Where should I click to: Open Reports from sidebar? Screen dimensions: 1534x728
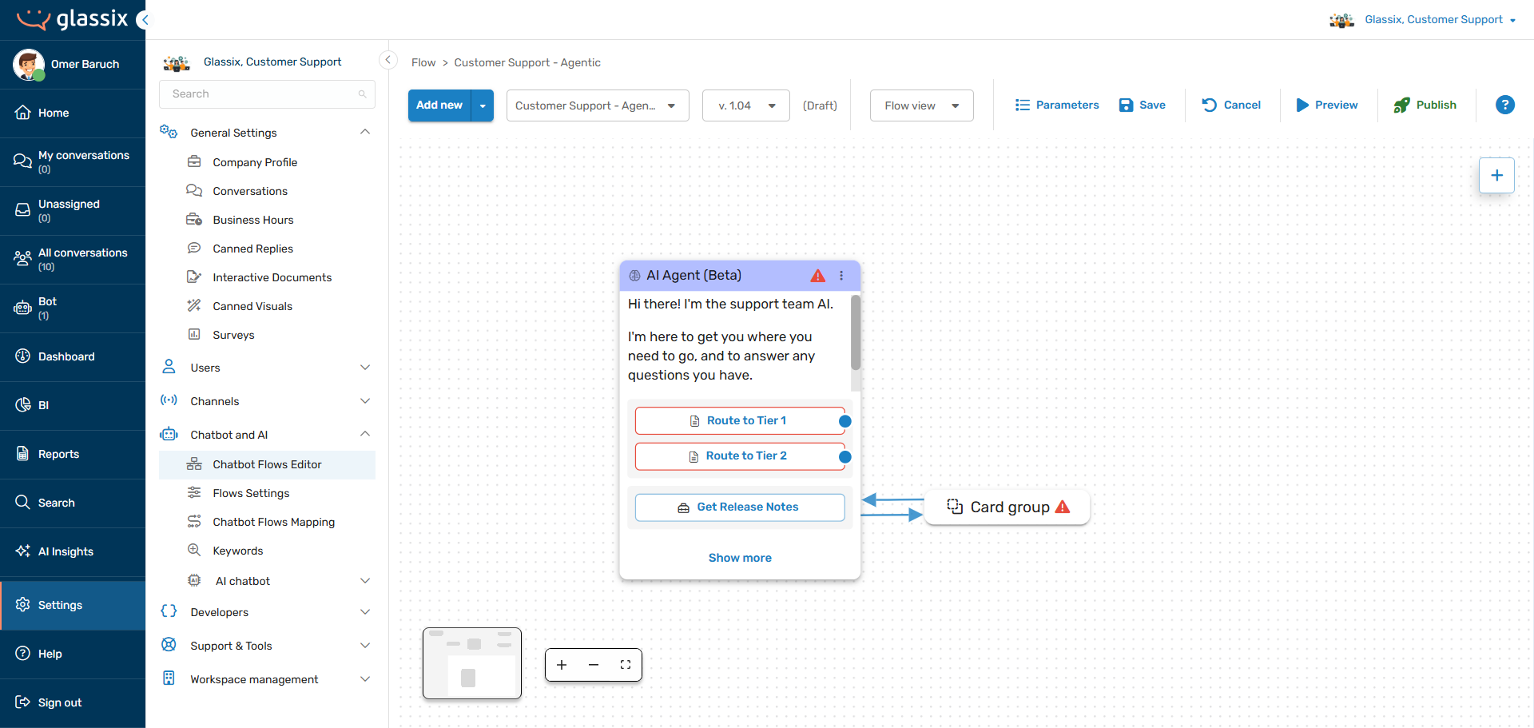click(x=73, y=454)
